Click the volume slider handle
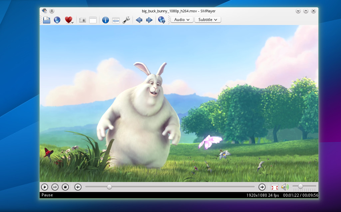The image size is (341, 212). pos(300,186)
